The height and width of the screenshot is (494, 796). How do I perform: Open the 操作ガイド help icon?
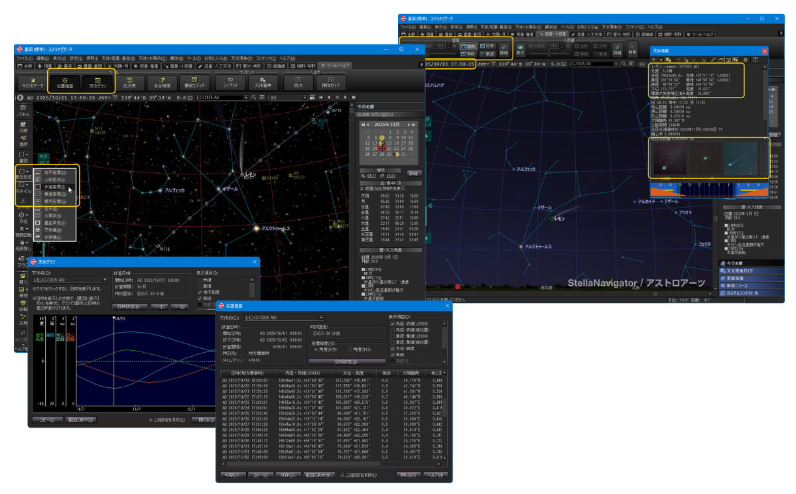click(330, 82)
